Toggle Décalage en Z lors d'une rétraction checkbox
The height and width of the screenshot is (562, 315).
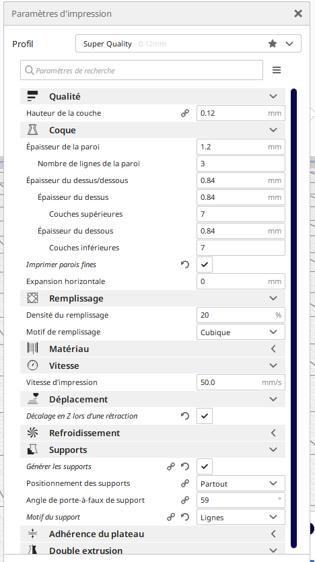point(205,416)
